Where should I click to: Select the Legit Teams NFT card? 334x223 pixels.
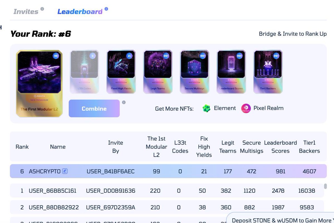(x=158, y=71)
